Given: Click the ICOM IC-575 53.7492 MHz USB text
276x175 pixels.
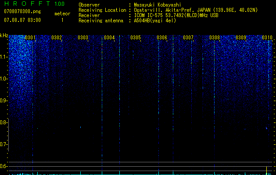Looking at the screenshot, I should tap(176, 15).
